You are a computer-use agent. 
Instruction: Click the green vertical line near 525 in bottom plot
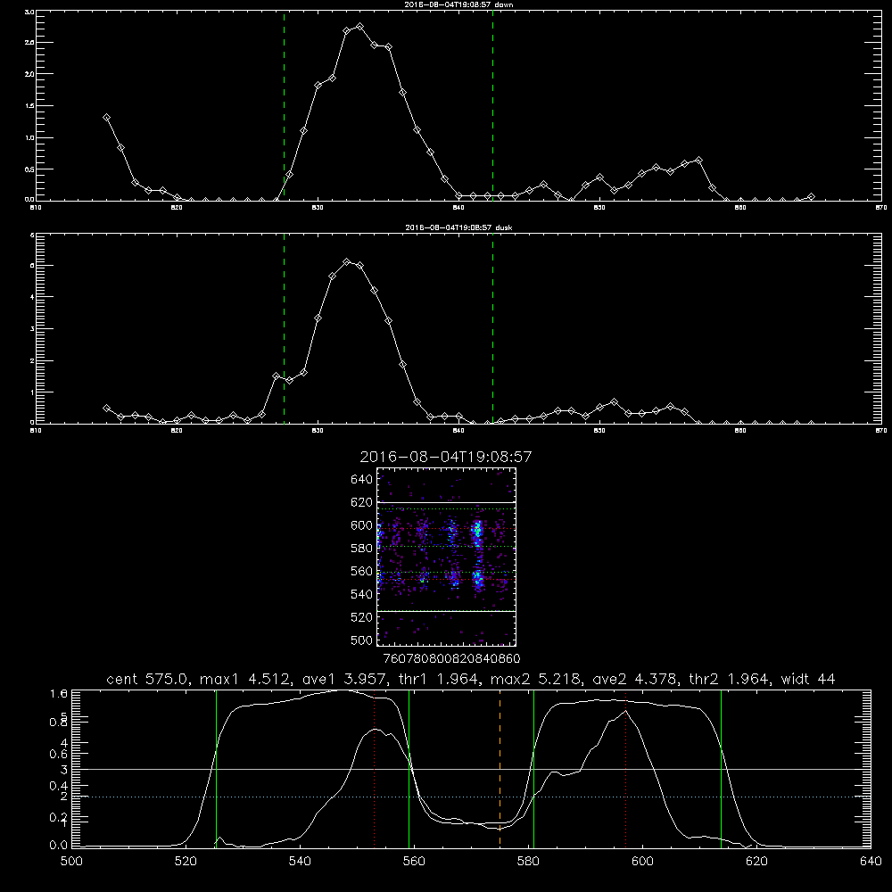pos(216,768)
